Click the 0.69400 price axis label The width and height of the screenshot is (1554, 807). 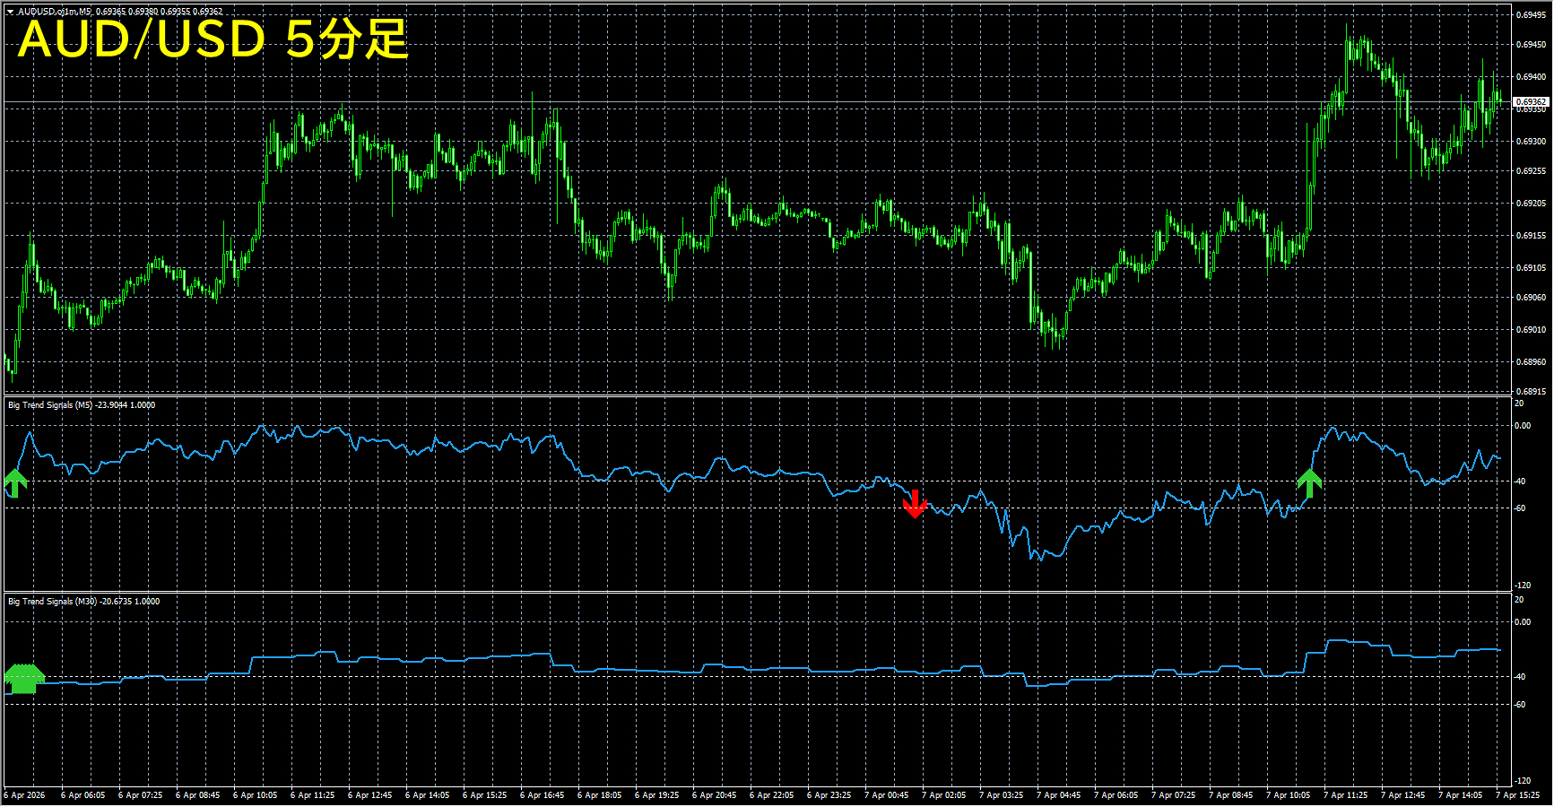tap(1531, 77)
